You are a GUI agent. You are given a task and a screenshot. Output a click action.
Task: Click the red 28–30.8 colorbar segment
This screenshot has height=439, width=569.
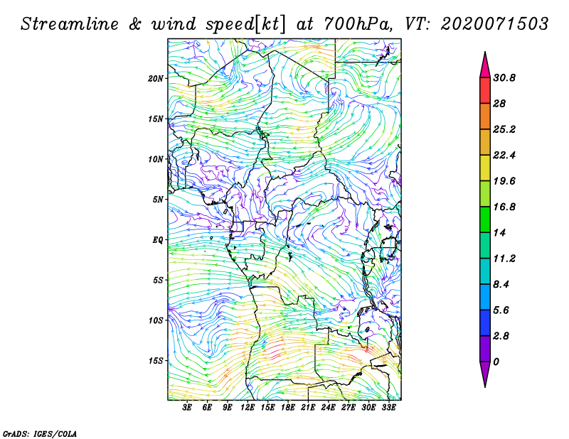[x=485, y=91]
